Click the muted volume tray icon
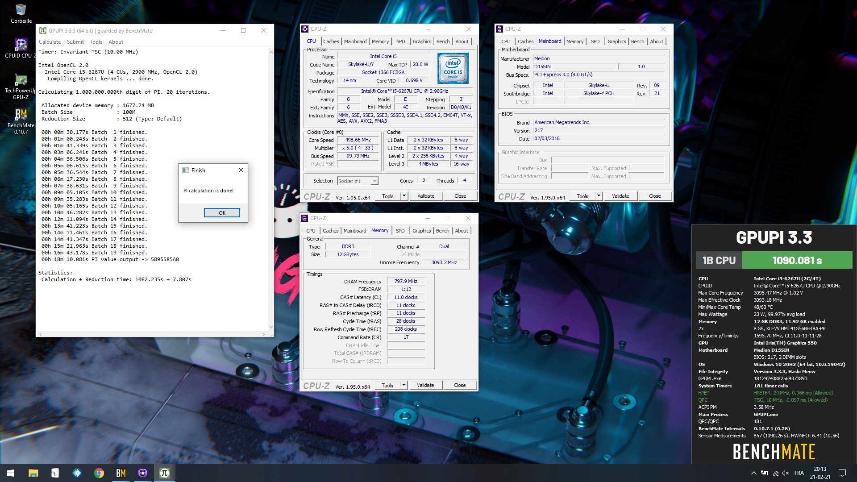This screenshot has height=482, width=857. click(x=786, y=473)
